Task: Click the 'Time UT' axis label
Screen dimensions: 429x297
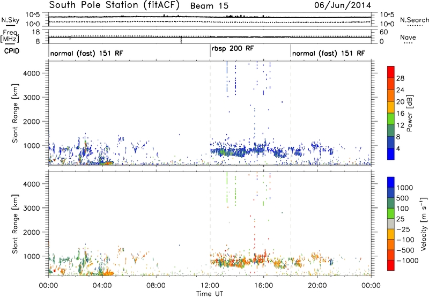Action: (210, 293)
